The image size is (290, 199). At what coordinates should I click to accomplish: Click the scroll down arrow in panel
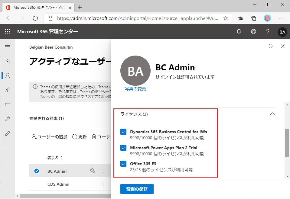[287, 176]
